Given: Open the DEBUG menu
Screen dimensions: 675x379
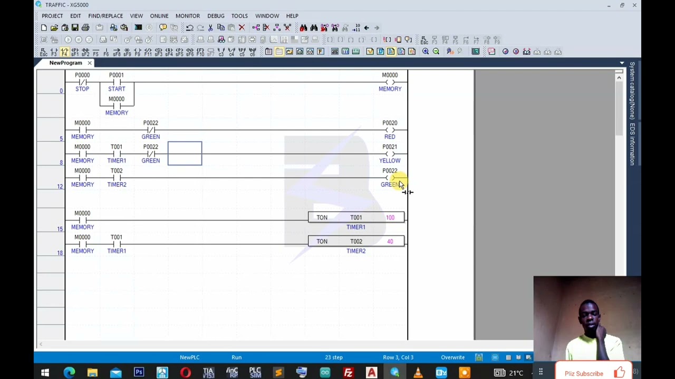Looking at the screenshot, I should pyautogui.click(x=216, y=16).
